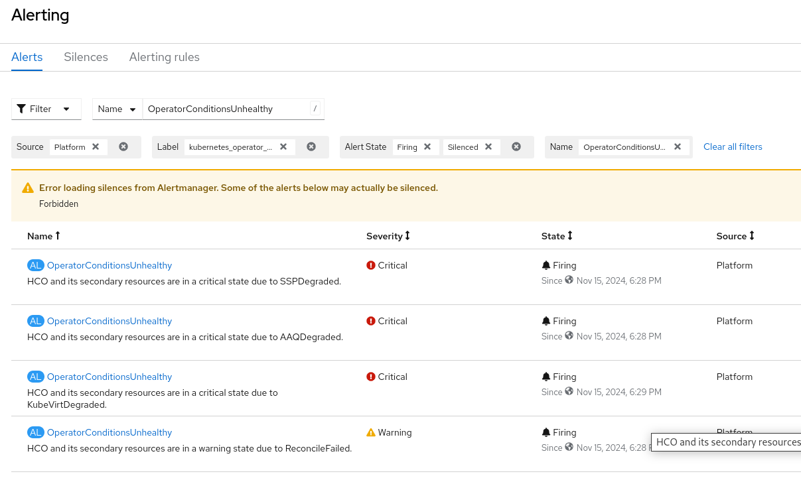Remove the Silenced alert state chip
Image resolution: width=801 pixels, height=486 pixels.
488,147
